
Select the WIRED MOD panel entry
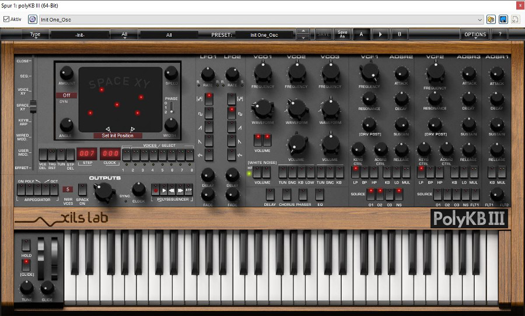[22, 137]
